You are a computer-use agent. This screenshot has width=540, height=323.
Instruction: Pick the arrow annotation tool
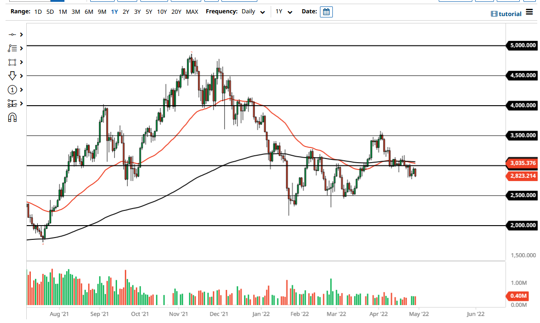point(12,75)
